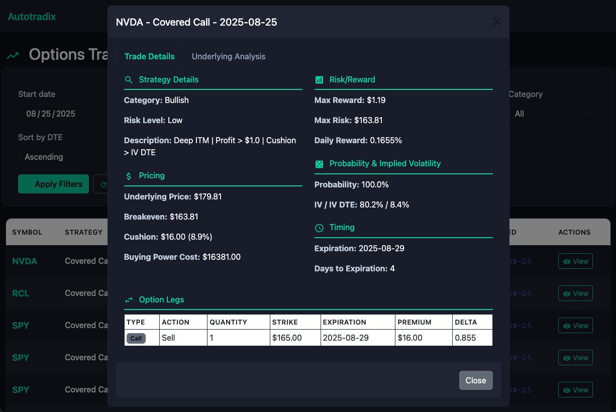616x412 pixels.
Task: Click View button in second SPY row
Action: pos(575,358)
